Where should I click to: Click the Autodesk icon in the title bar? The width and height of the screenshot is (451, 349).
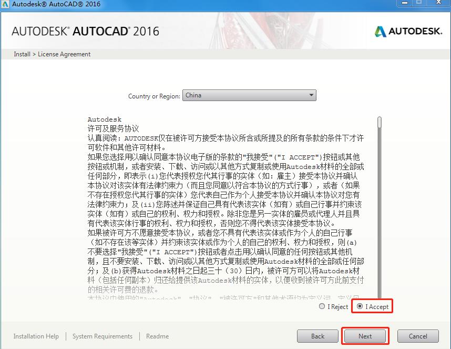(x=5, y=4)
